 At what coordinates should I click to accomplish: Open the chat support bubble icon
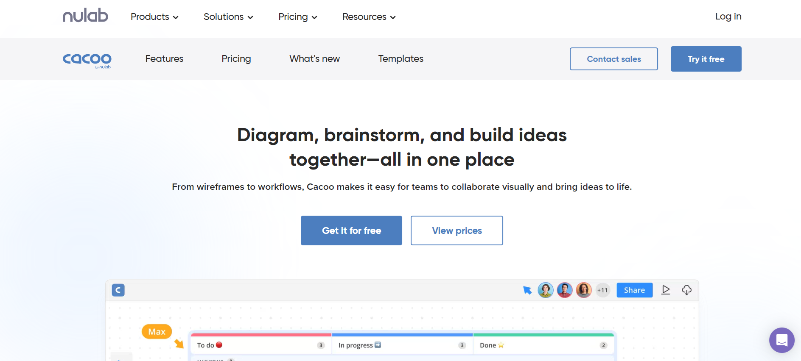click(x=781, y=340)
